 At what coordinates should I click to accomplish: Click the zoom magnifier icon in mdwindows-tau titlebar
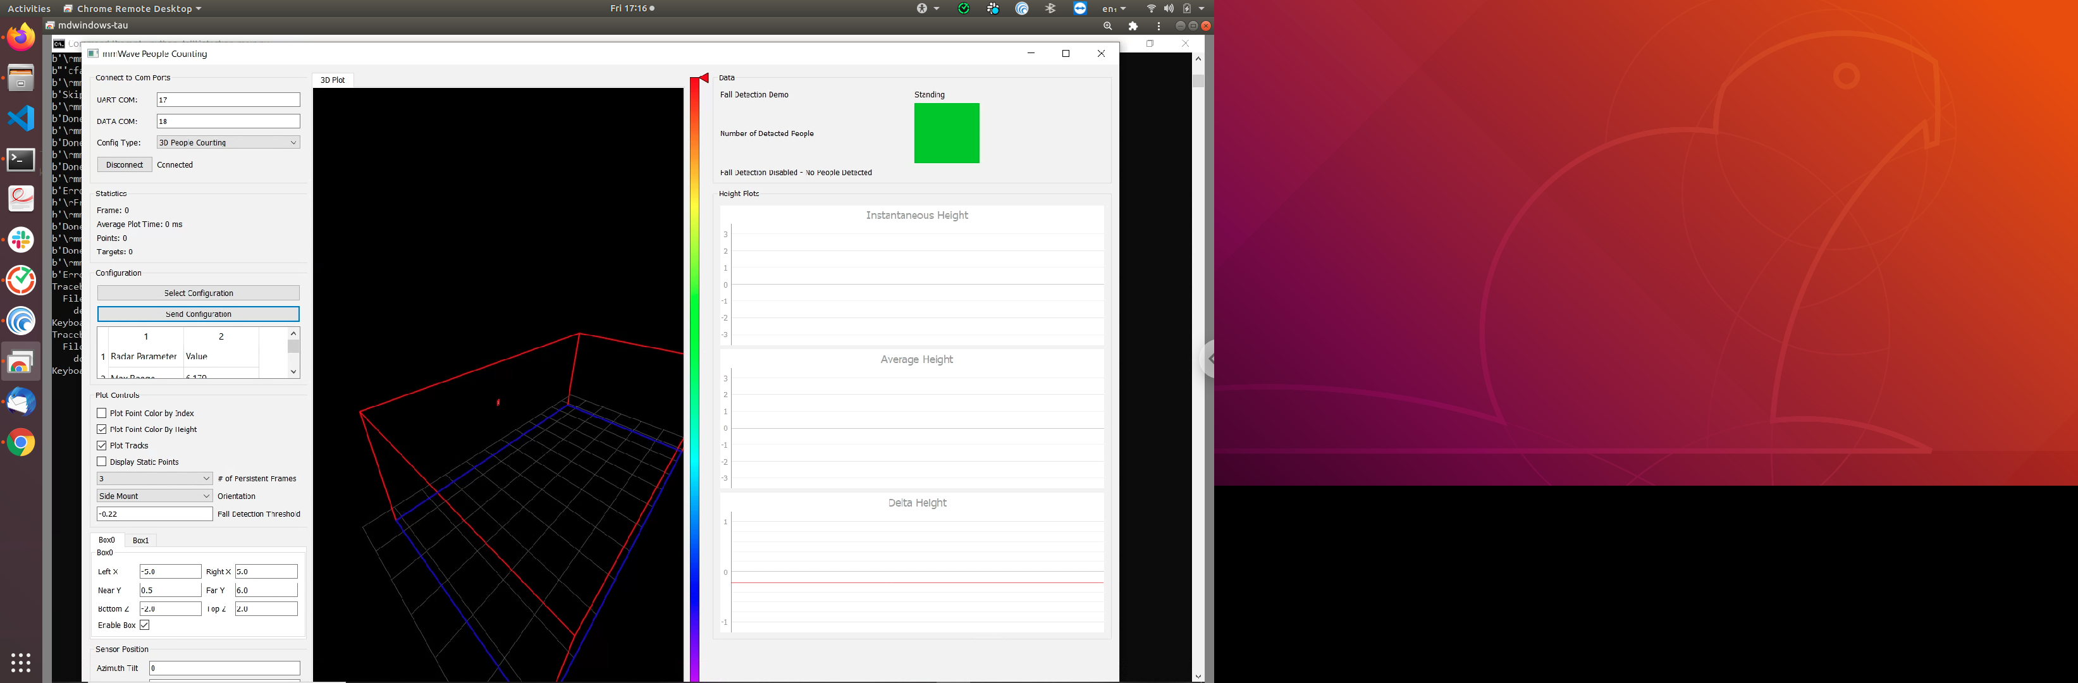[1107, 26]
